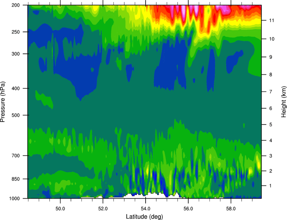Click the 250 pressure tick label
Image resolution: width=287 pixels, height=220 pixels.
[16, 32]
